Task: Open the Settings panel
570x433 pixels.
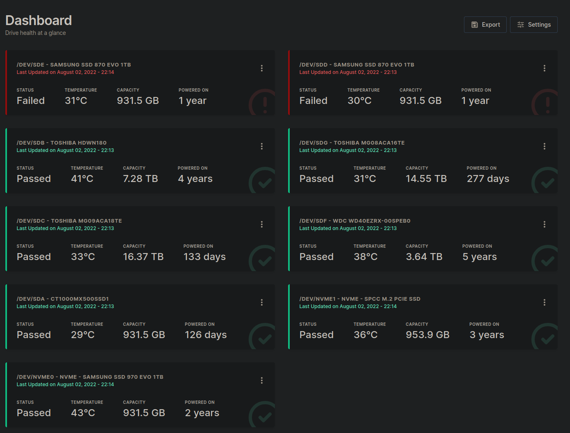Action: click(x=533, y=25)
